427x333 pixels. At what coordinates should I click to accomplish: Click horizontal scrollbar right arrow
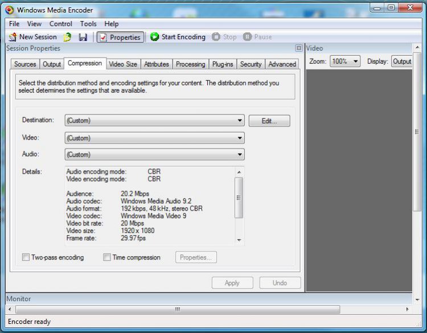(408, 309)
